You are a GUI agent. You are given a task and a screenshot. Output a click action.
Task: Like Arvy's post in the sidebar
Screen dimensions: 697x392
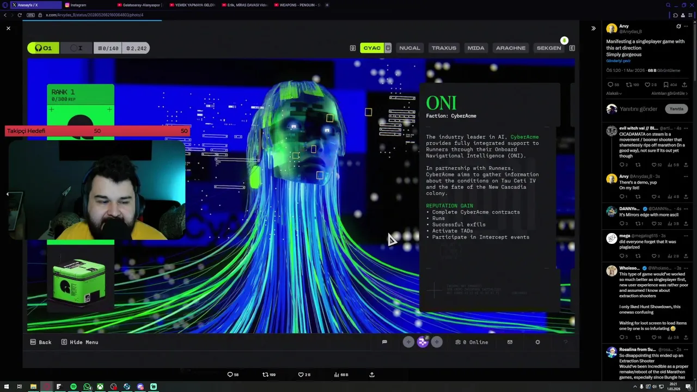pyautogui.click(x=651, y=85)
